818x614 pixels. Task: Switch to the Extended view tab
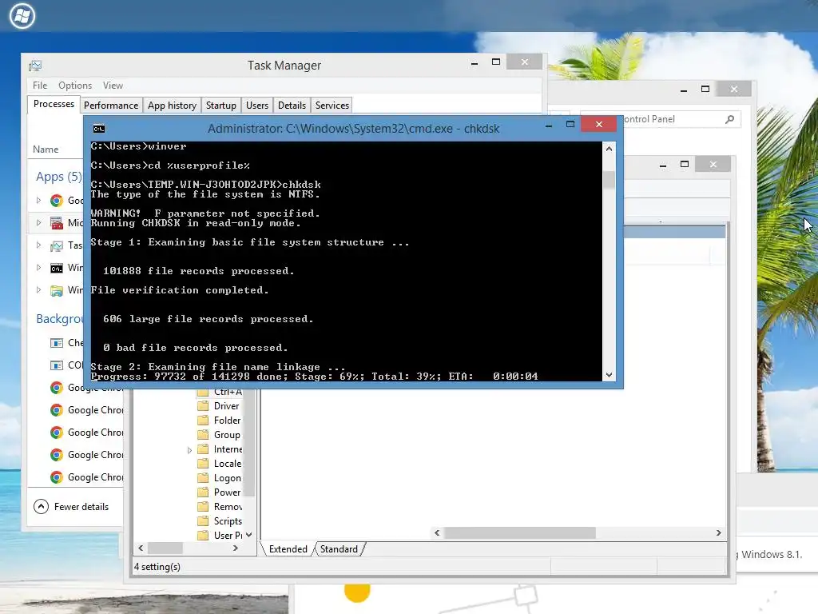coord(288,548)
